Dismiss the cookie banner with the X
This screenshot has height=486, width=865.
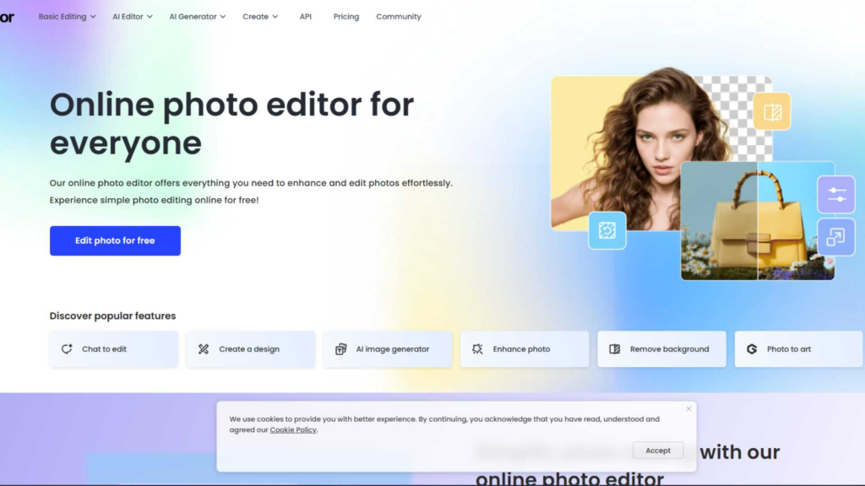688,409
